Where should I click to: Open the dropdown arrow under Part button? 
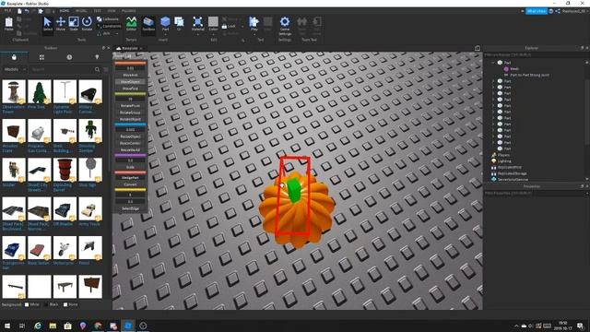click(165, 34)
